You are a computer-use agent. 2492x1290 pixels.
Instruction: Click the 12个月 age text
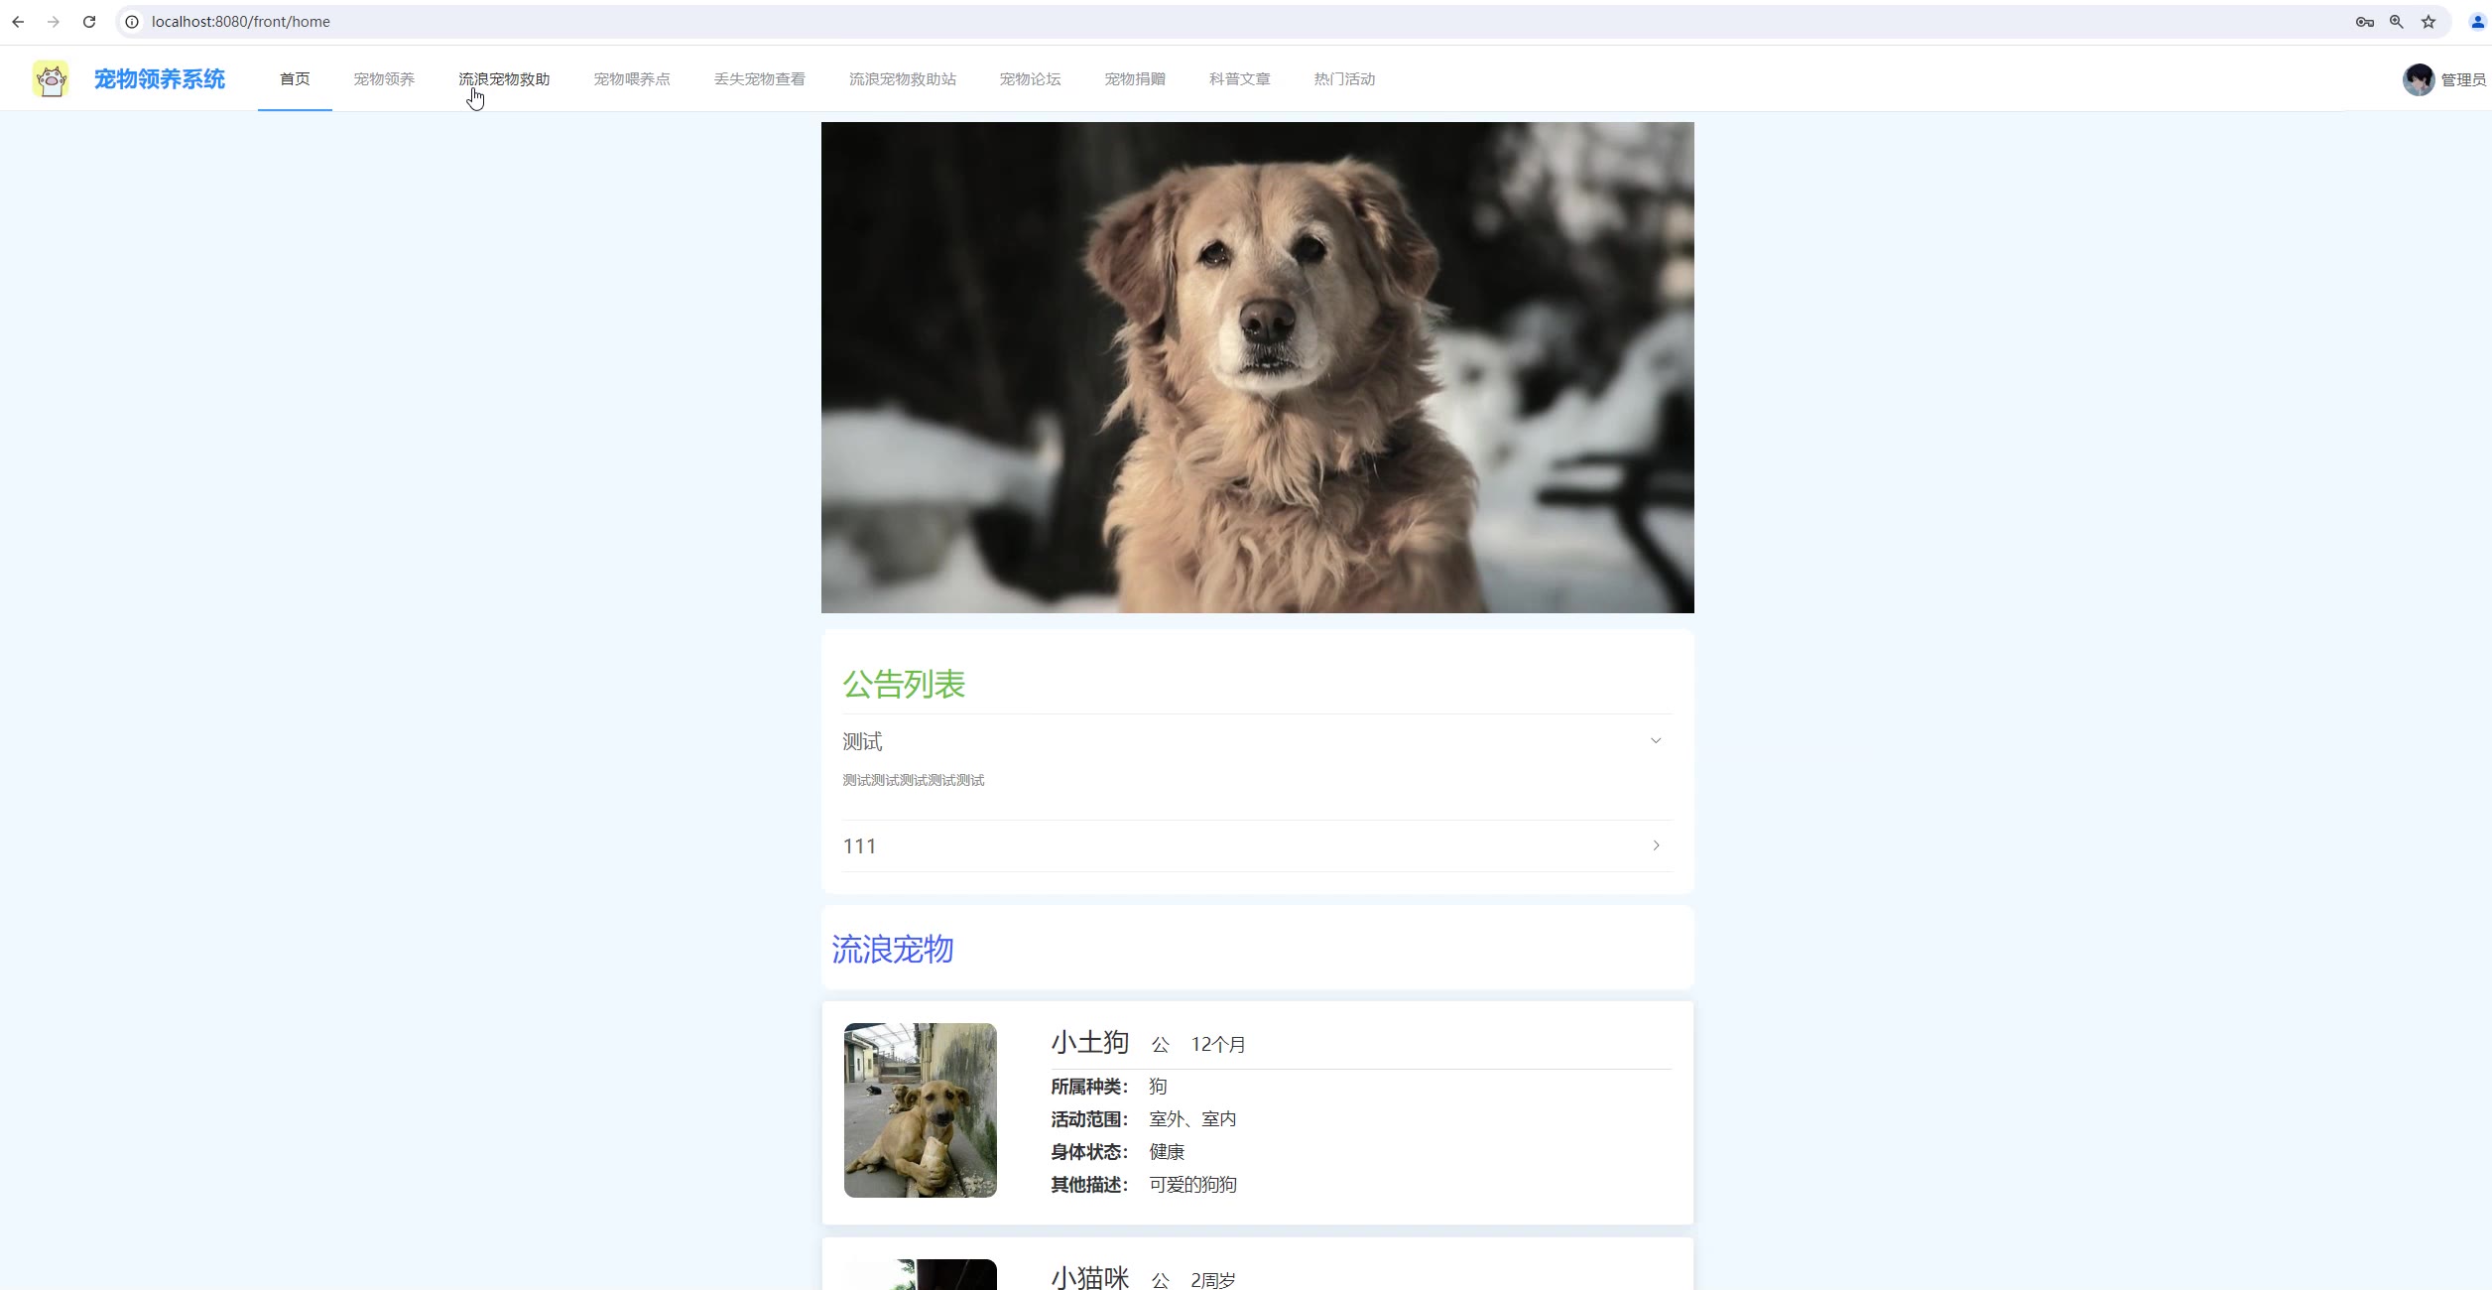(1218, 1045)
